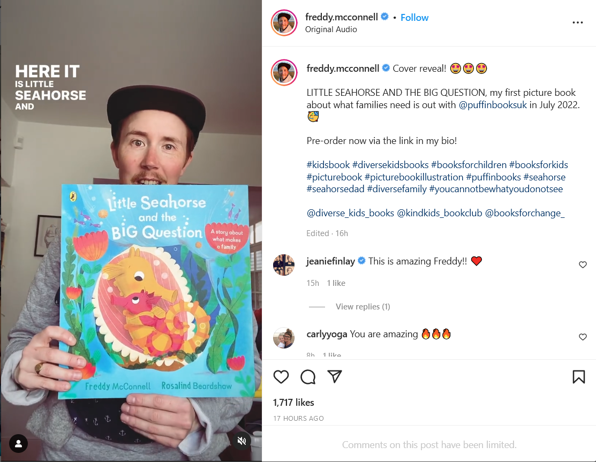Expand View replies (1) under jeaniefinlay
Image resolution: width=596 pixels, height=462 pixels.
[363, 307]
